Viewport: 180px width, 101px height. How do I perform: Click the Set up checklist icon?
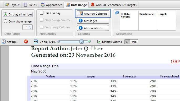pos(4,42)
